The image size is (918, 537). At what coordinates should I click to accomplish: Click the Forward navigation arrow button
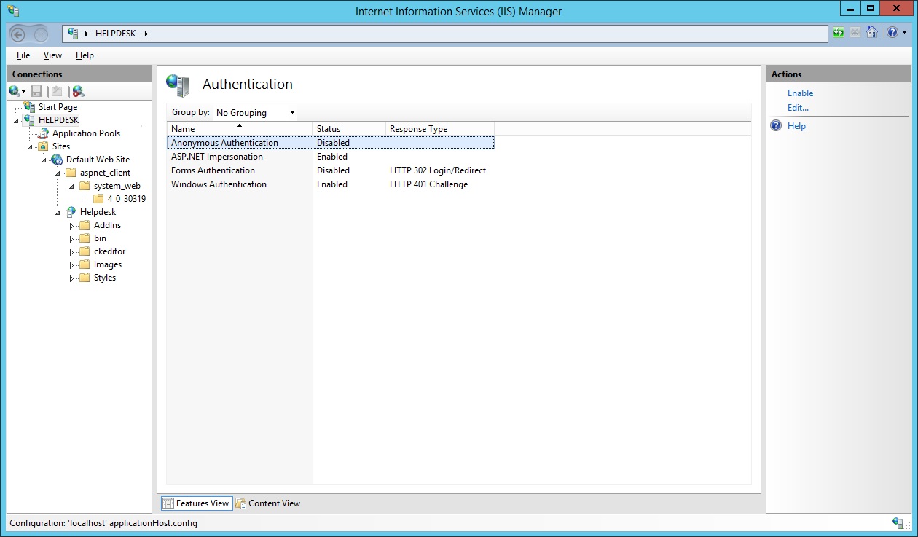tap(41, 34)
